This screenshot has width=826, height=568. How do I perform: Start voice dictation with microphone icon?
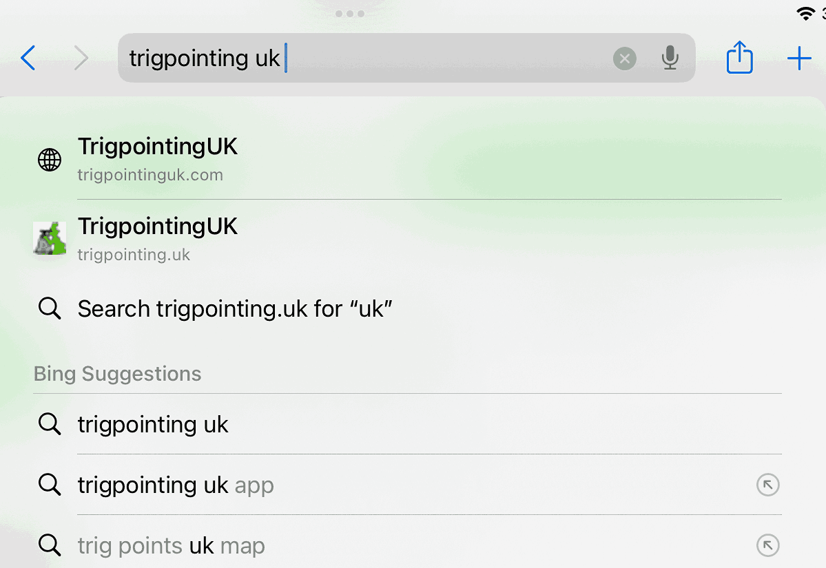[670, 58]
